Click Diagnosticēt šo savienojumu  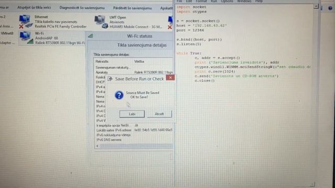tap(82, 8)
